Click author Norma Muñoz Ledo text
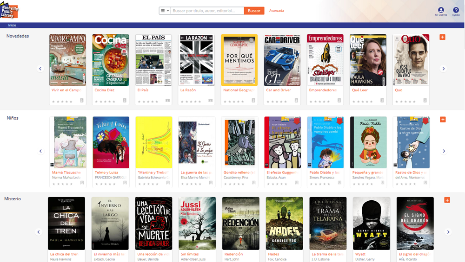The image size is (465, 262). point(66,178)
